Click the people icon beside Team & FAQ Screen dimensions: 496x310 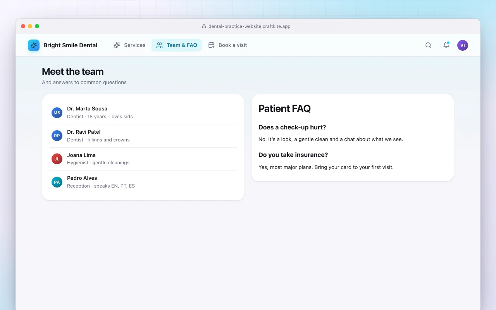[159, 45]
